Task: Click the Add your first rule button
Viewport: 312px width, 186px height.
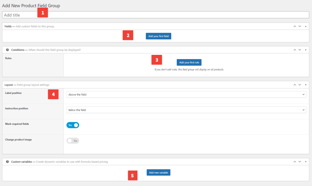Action: 189,62
